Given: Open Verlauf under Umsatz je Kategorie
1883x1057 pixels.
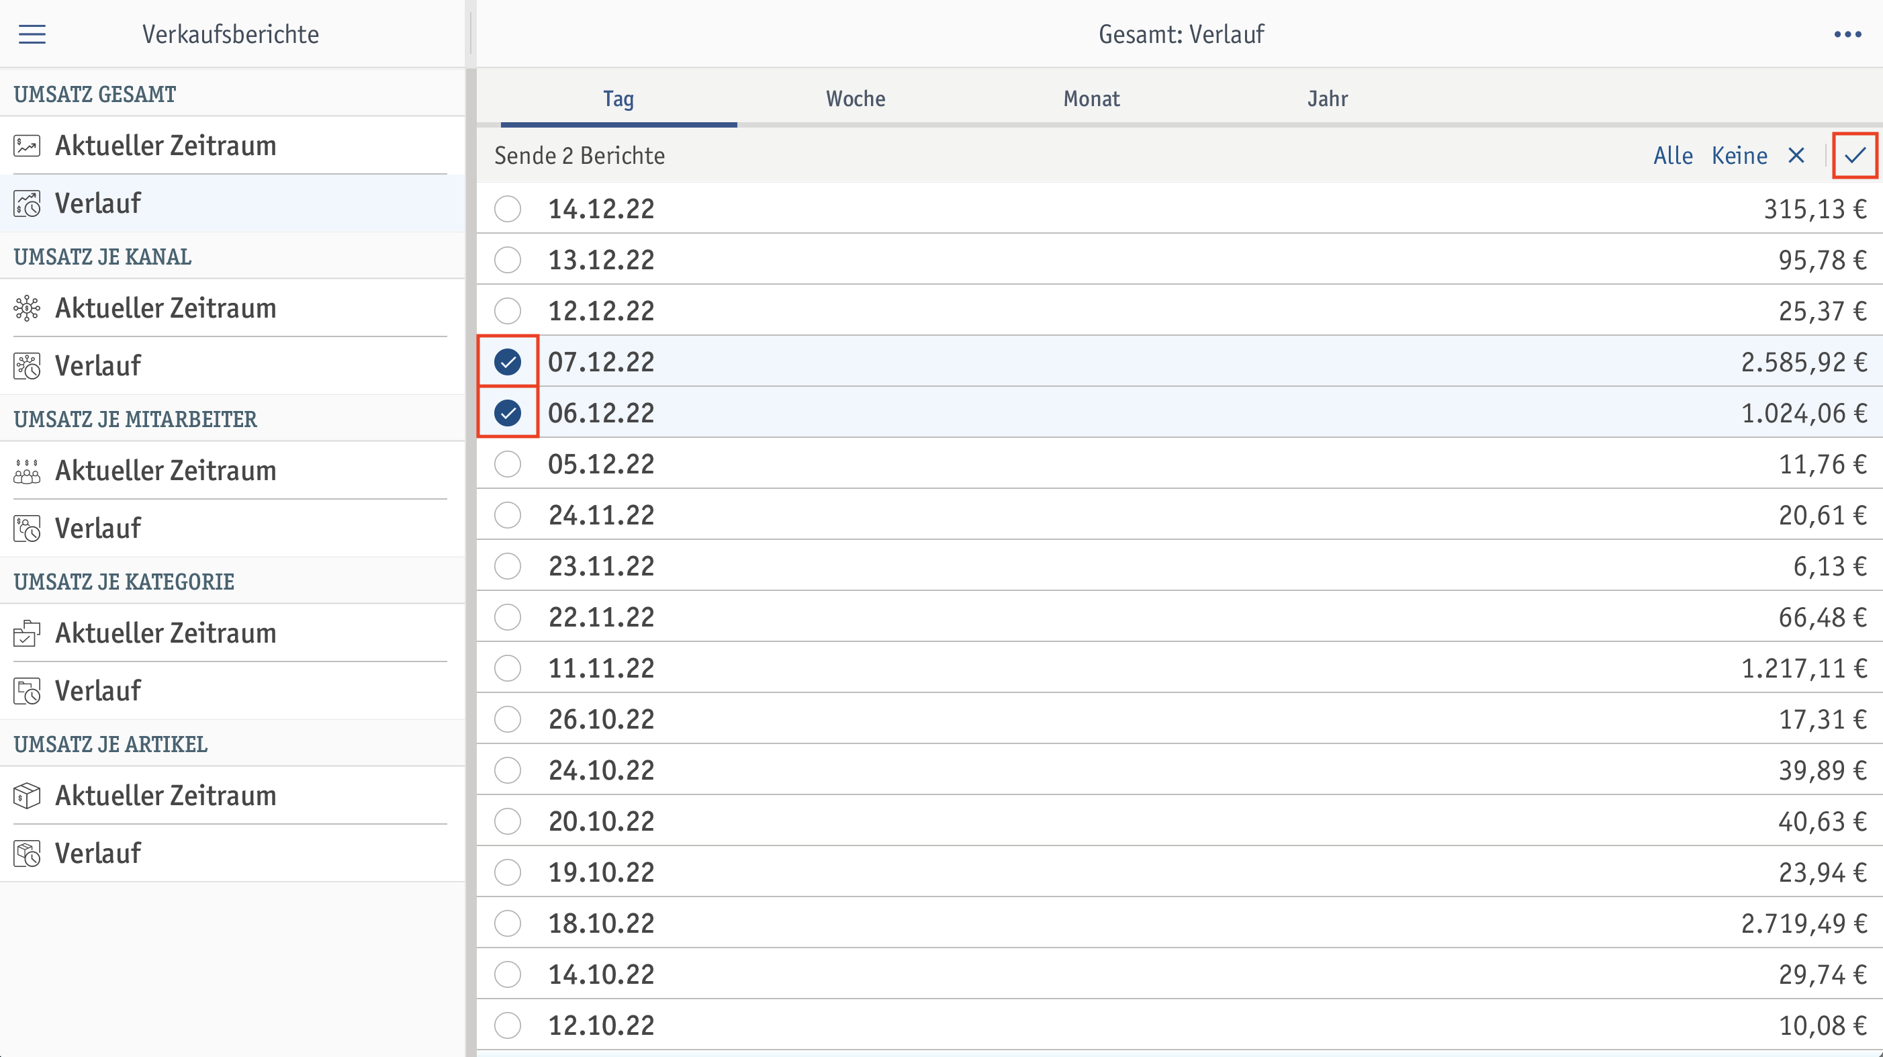Looking at the screenshot, I should coord(232,691).
